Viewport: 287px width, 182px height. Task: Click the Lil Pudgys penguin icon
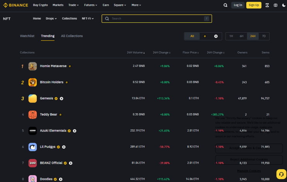(x=32, y=147)
